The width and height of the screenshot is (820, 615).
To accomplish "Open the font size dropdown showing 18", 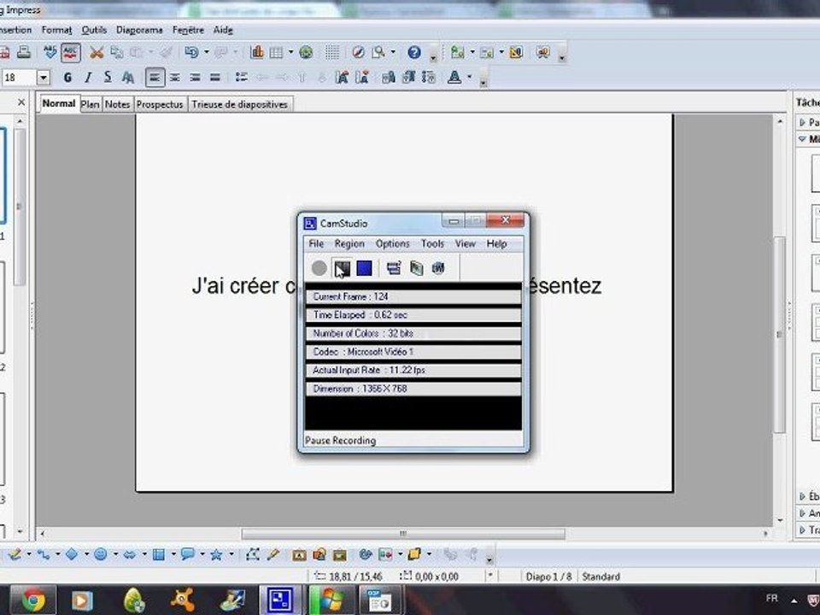I will (x=44, y=78).
